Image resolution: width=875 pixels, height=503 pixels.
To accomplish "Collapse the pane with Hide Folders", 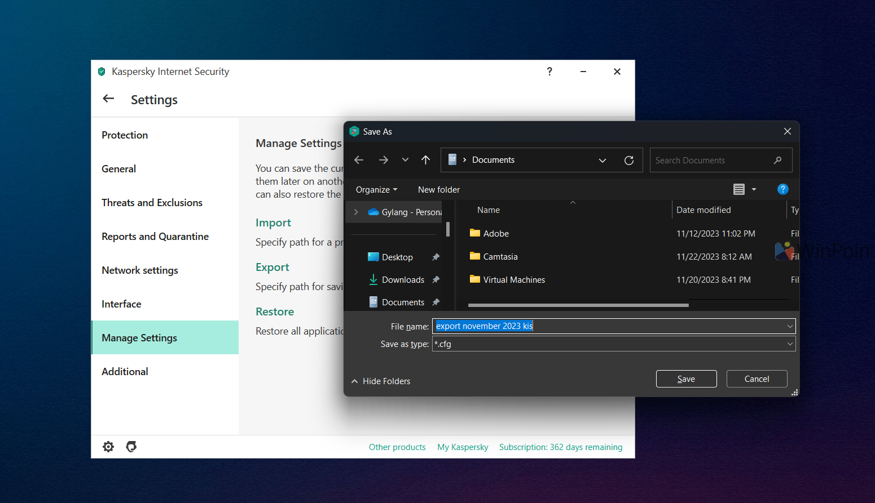I will [381, 381].
